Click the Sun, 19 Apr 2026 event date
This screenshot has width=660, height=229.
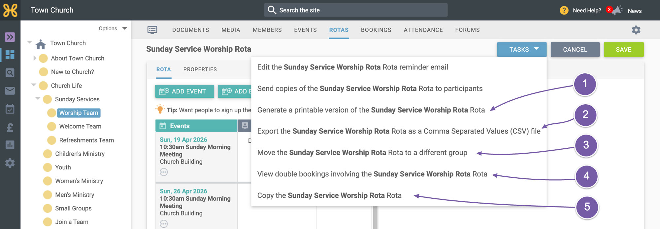pos(183,140)
